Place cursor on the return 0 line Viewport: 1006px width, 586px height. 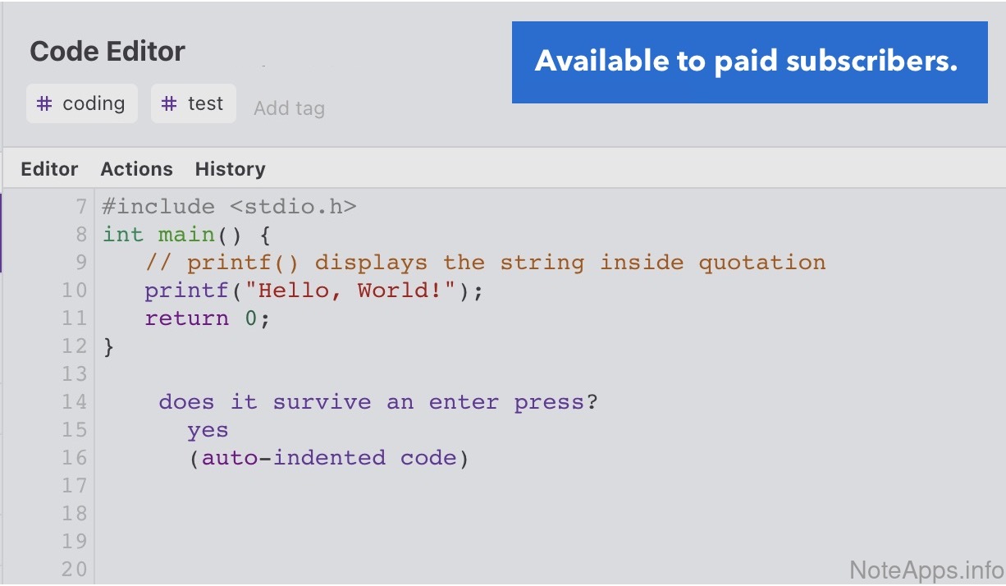click(x=207, y=318)
